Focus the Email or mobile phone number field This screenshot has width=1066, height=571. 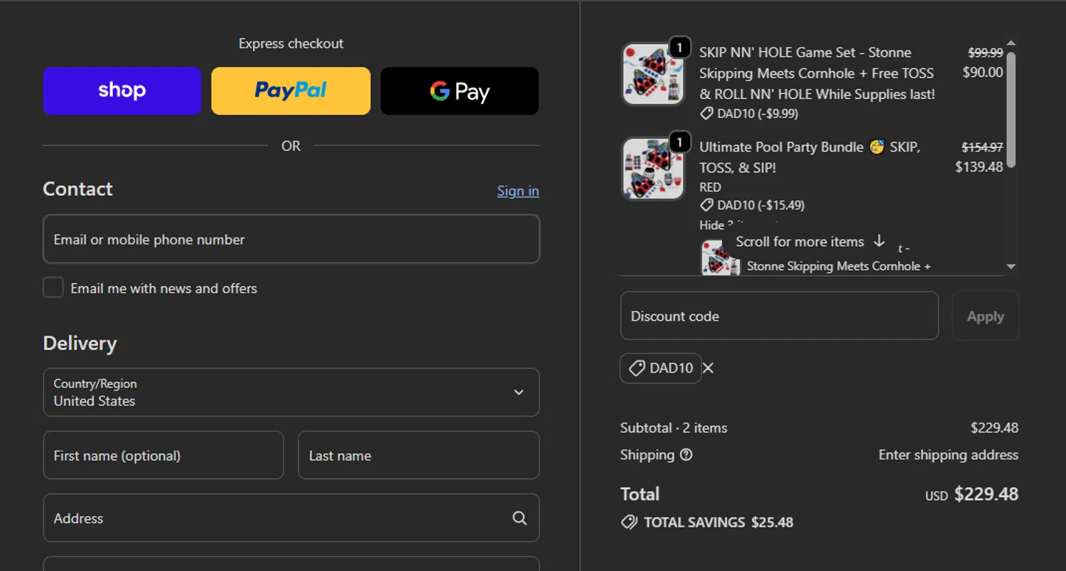coord(291,240)
